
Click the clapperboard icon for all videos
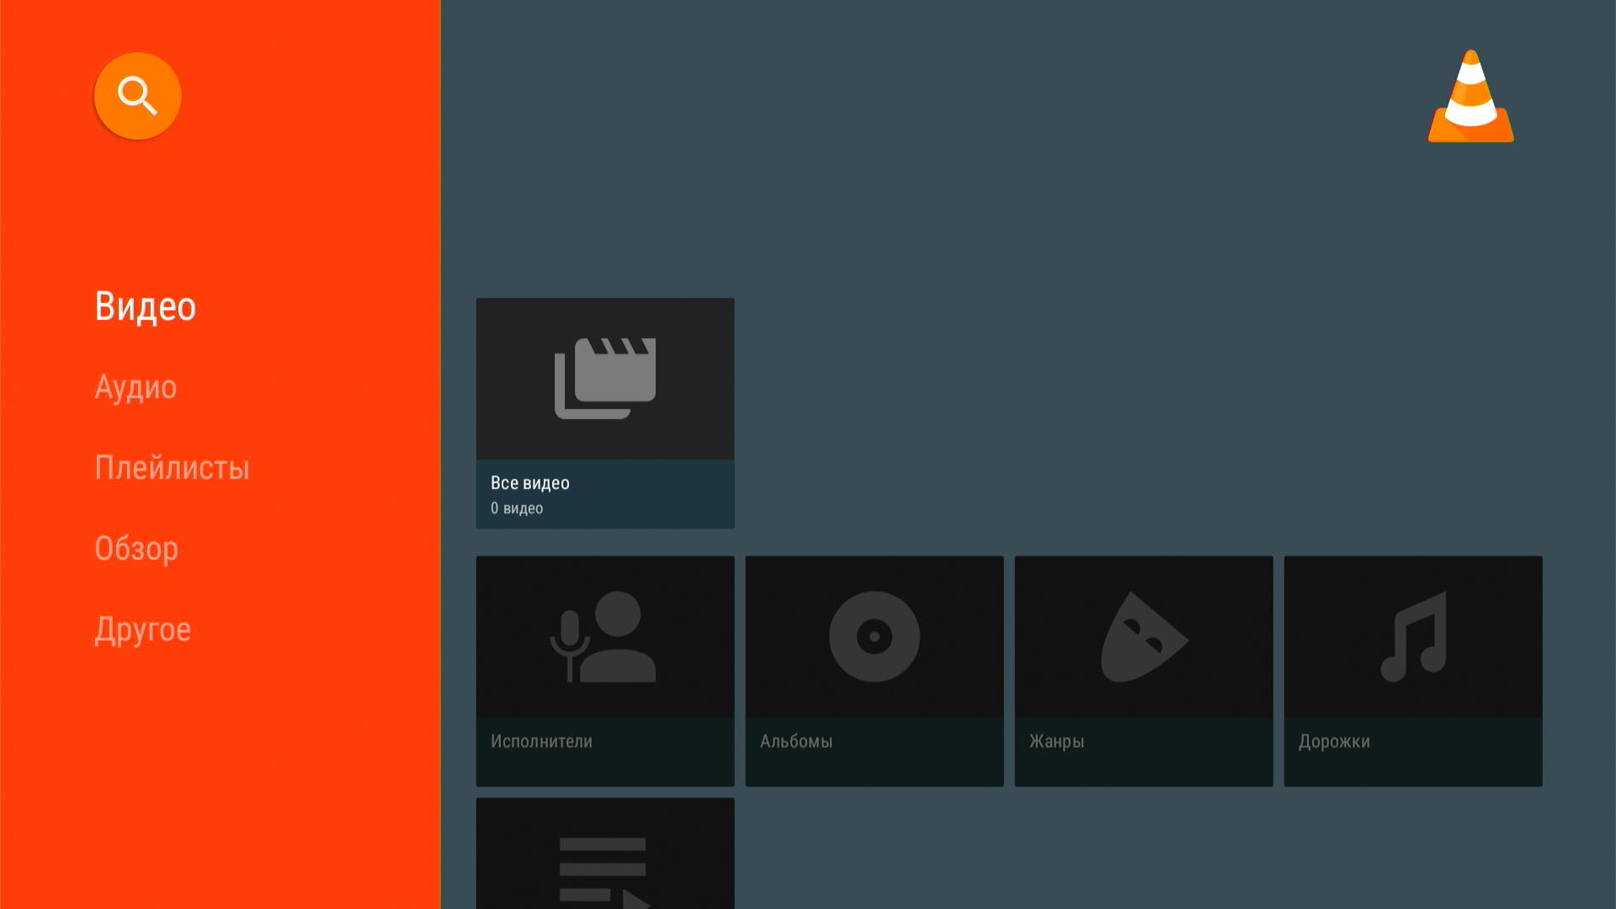[x=604, y=378]
